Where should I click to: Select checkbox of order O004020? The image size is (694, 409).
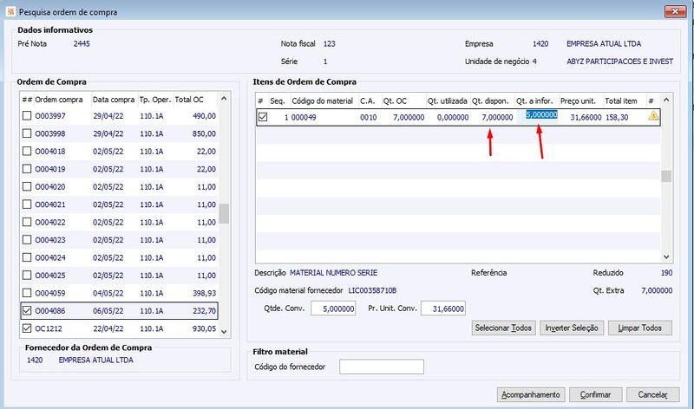(x=27, y=186)
